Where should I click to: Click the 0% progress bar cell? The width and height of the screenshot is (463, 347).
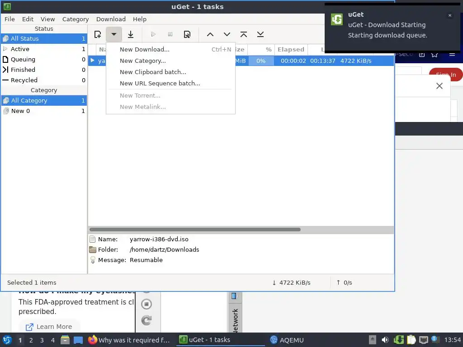coord(261,61)
